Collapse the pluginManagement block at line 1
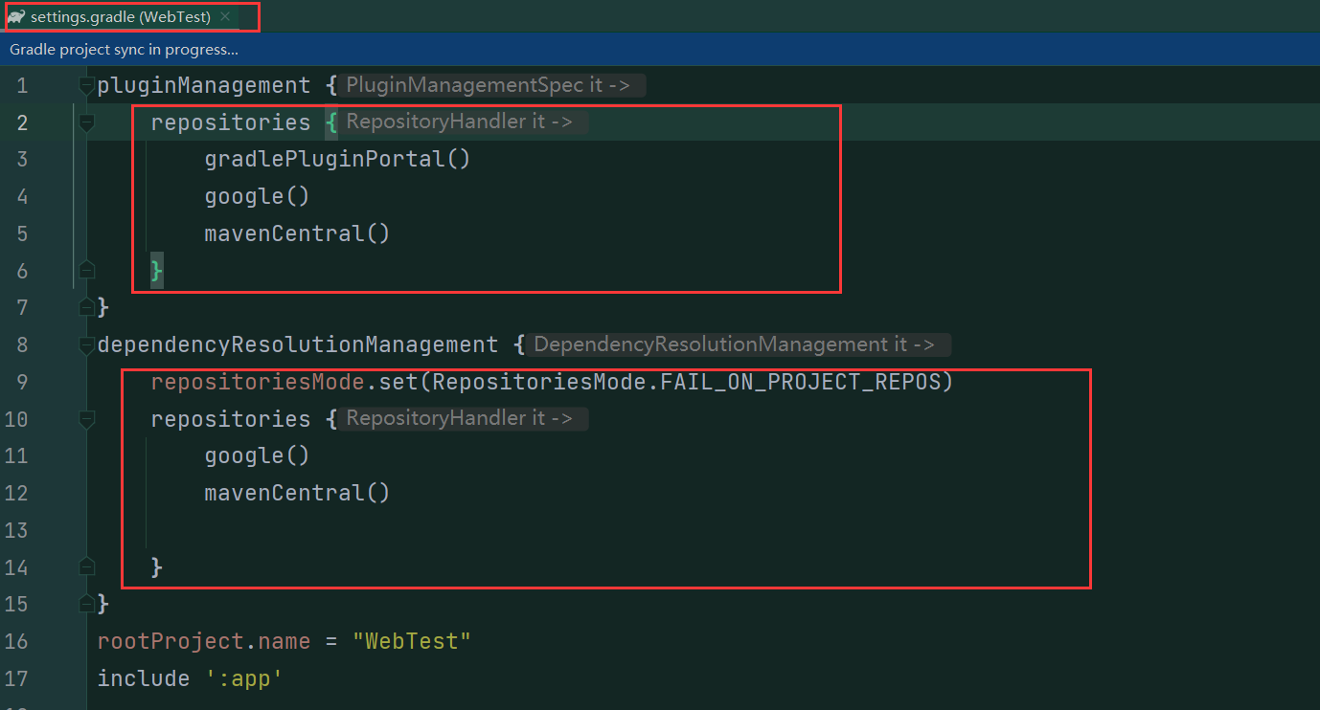This screenshot has width=1320, height=710. 86,85
